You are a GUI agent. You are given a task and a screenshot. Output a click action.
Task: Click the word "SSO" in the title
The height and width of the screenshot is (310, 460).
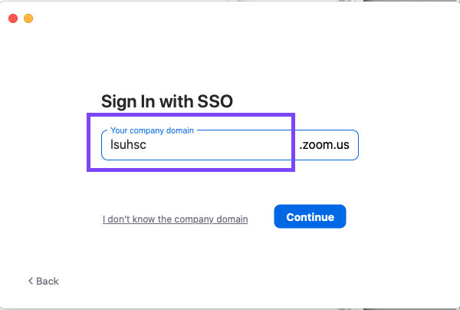click(214, 101)
